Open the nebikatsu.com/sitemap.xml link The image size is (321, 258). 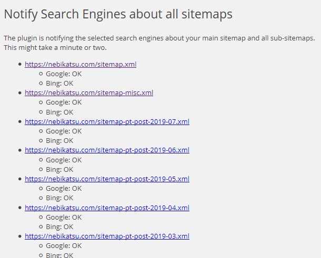click(x=81, y=64)
